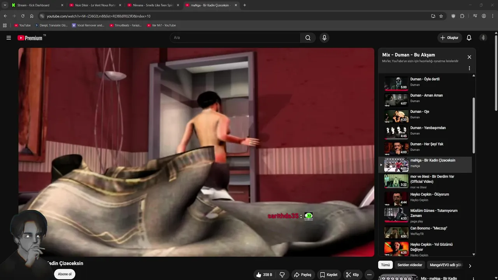The width and height of the screenshot is (498, 280).
Task: Open the account avatar menu
Action: [483, 38]
